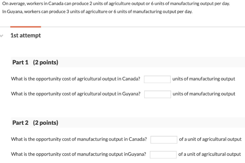Screen dimensions: 245x163
Task: Click the question about agricultural output in Guyana
Action: click(76, 94)
